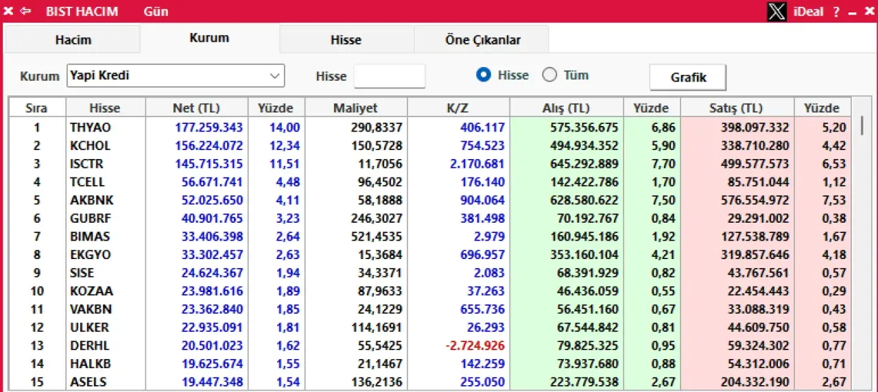878x392 pixels.
Task: Sort by Alış (TL) column header
Action: (x=566, y=108)
